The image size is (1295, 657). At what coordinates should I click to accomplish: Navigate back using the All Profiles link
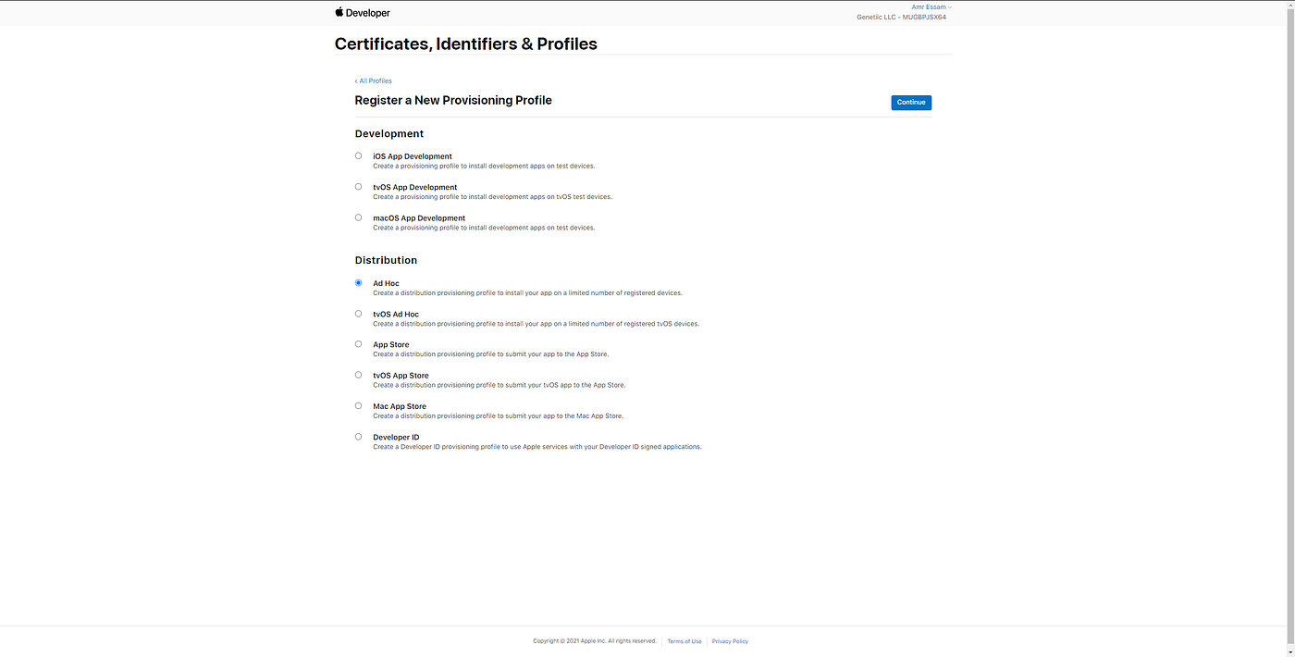(373, 81)
